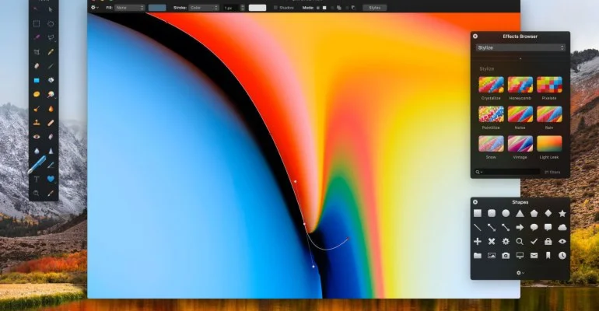Apply the Pixelate effect thumbnail
This screenshot has height=311, width=599.
pyautogui.click(x=549, y=85)
